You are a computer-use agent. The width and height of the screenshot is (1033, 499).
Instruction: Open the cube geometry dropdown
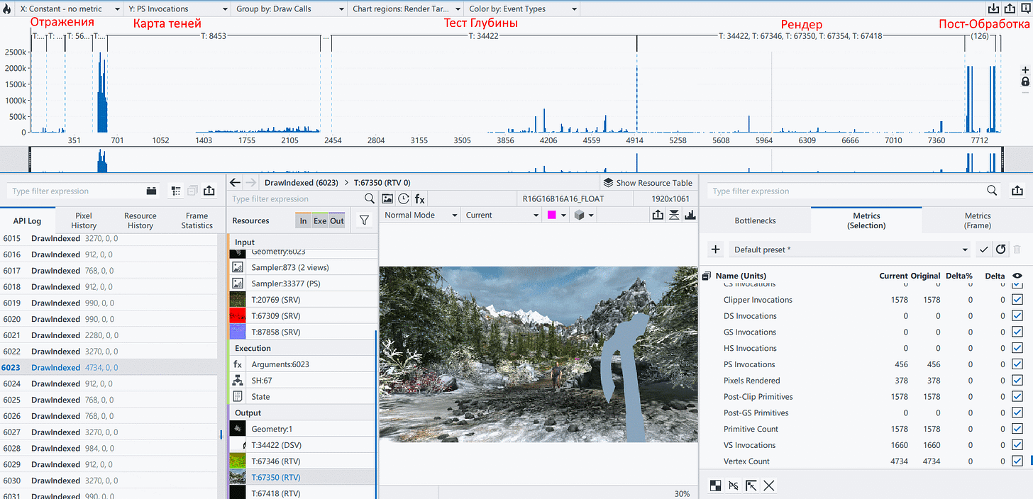585,215
